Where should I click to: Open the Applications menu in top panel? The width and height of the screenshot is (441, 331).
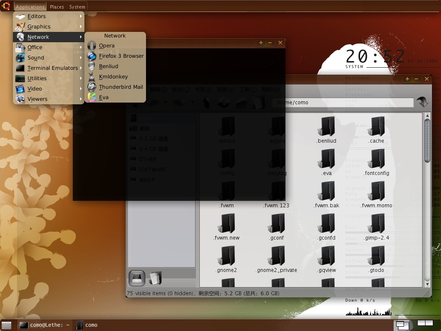(x=30, y=7)
